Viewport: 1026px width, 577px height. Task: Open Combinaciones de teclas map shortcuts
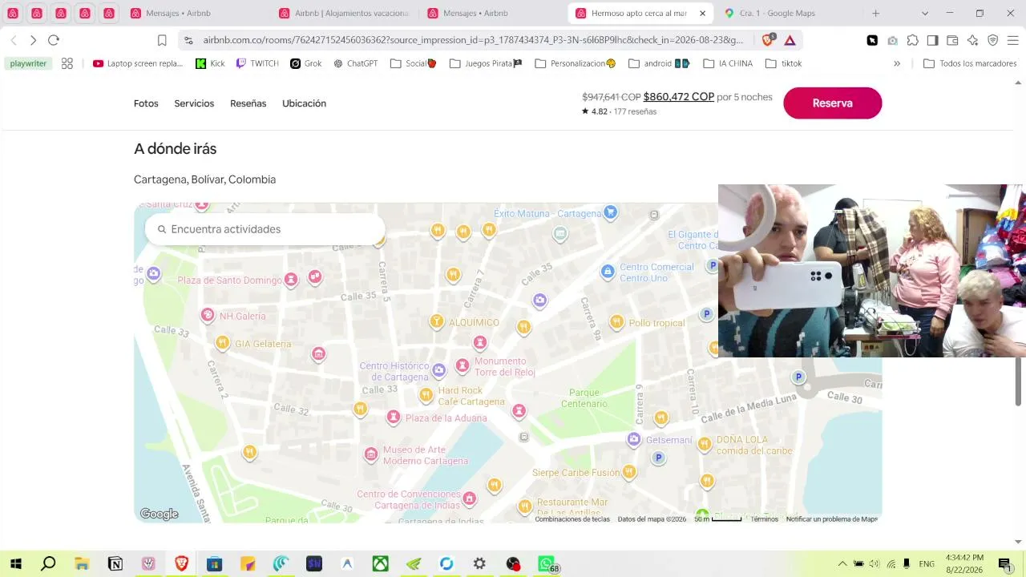tap(572, 519)
